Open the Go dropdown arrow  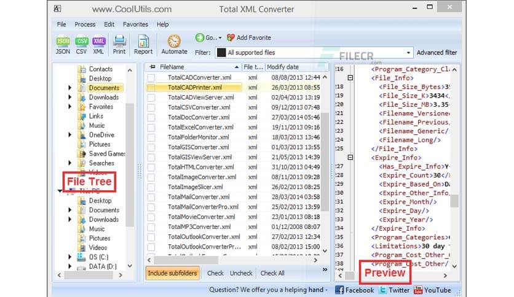pyautogui.click(x=220, y=38)
